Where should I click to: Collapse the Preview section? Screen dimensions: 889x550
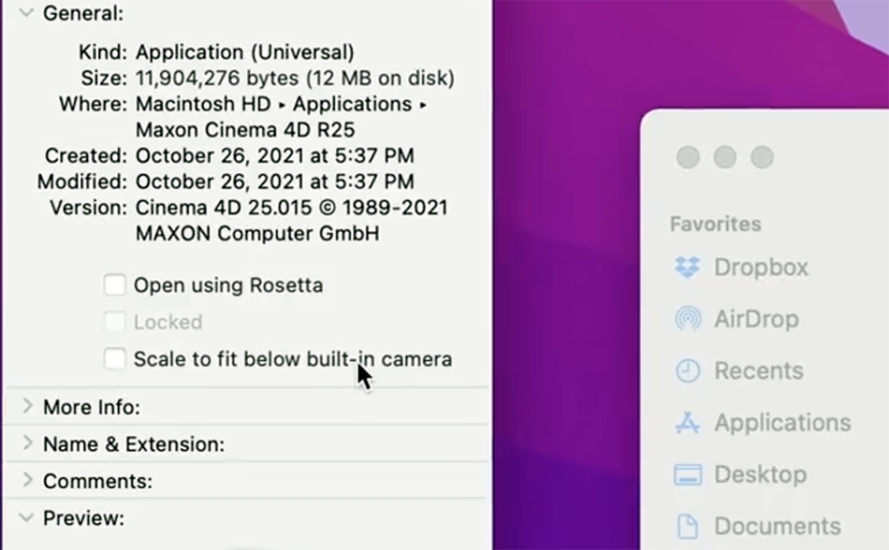26,517
